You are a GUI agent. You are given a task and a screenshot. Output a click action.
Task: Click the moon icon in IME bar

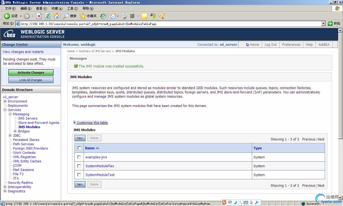pos(235,203)
